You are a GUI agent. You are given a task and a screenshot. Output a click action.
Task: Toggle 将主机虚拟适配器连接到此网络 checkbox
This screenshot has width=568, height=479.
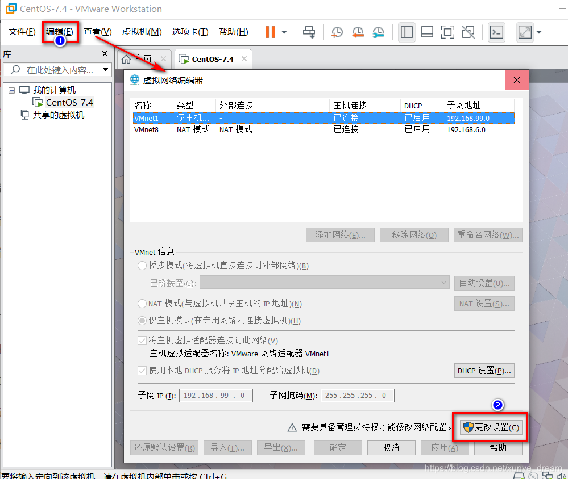point(142,341)
